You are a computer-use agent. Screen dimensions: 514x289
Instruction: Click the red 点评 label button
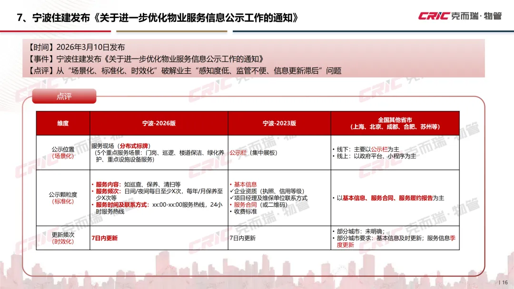[x=64, y=96]
